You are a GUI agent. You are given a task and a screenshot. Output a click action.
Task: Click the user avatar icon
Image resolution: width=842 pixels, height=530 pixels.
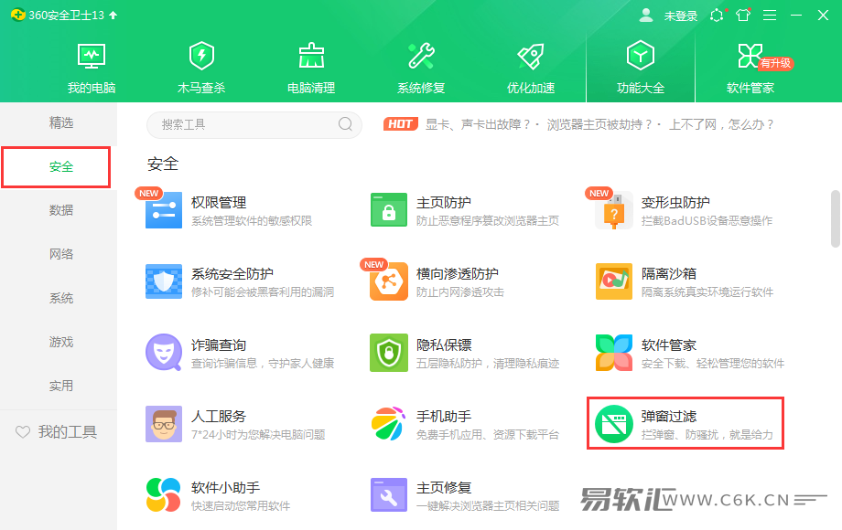(646, 15)
